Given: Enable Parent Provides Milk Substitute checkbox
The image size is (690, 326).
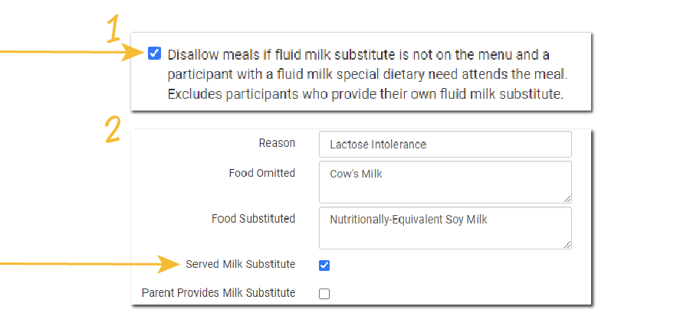Looking at the screenshot, I should (324, 294).
